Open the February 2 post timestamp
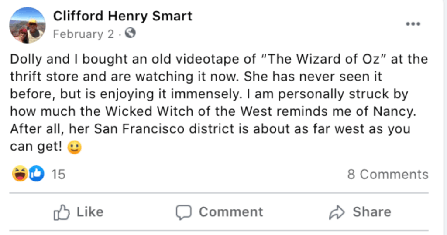The image size is (447, 235). [83, 34]
